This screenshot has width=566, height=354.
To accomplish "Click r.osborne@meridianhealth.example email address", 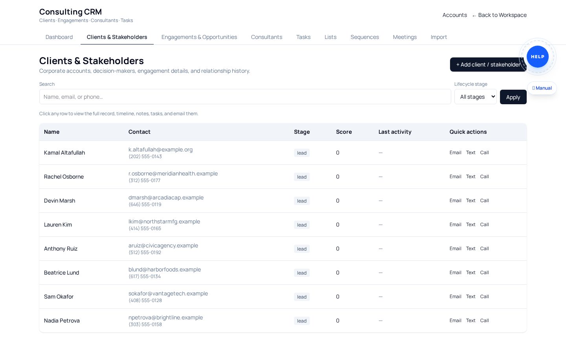I will click(x=173, y=173).
